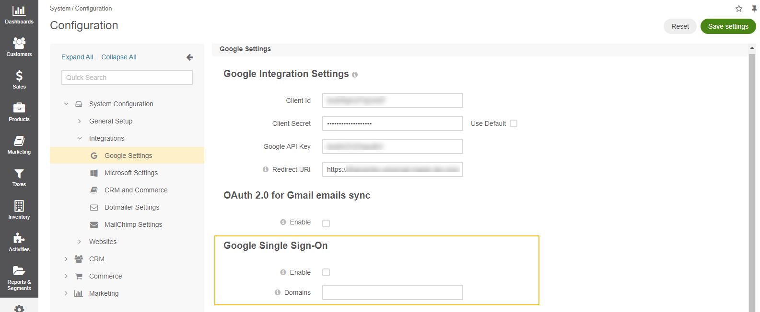Screen dimensions: 760x312
Task: Show info tooltip for Gmail sync Enable
Action: (283, 222)
